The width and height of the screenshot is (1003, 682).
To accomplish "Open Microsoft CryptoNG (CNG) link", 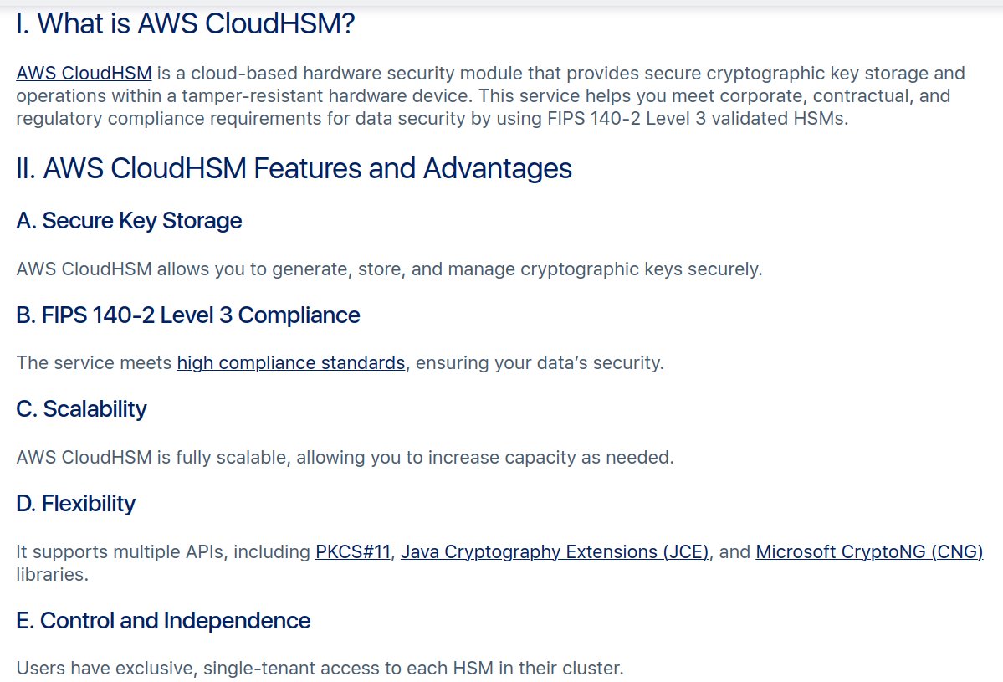I will pyautogui.click(x=869, y=551).
